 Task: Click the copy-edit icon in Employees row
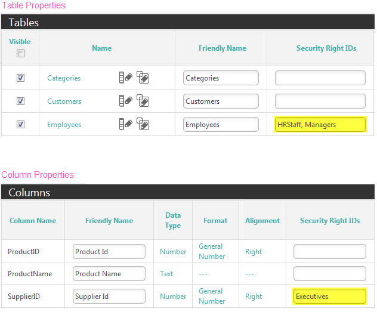[143, 124]
